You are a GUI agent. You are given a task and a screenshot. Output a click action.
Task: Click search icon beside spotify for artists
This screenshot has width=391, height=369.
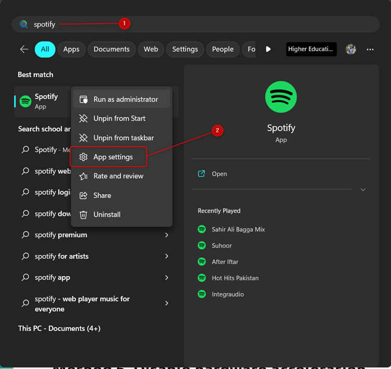(x=25, y=256)
